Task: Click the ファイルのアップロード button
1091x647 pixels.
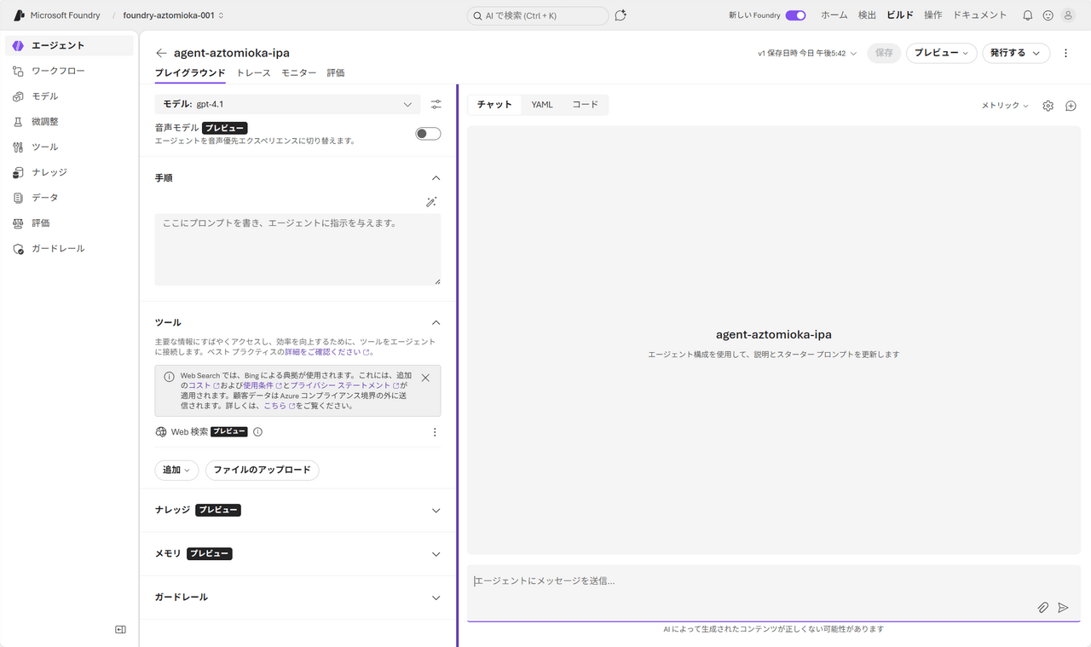Action: [x=262, y=470]
